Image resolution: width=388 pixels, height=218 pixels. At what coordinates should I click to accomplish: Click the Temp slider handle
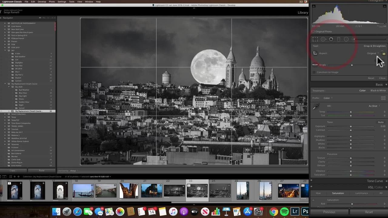(x=351, y=112)
